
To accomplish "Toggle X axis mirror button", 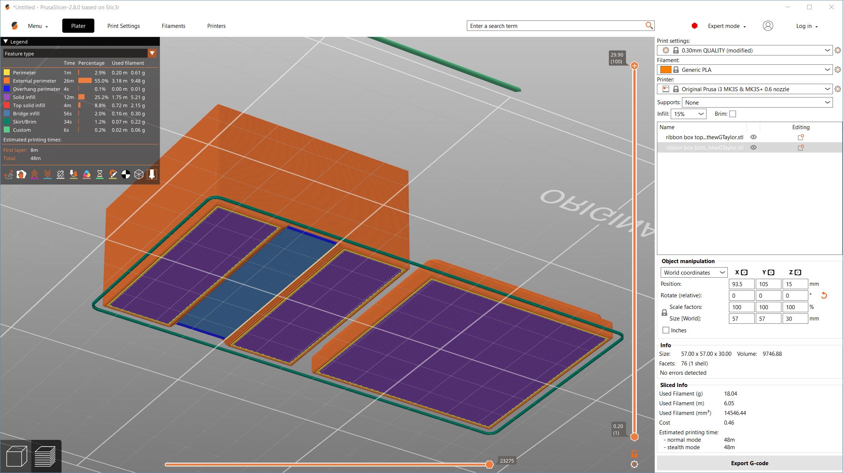I will pyautogui.click(x=744, y=272).
